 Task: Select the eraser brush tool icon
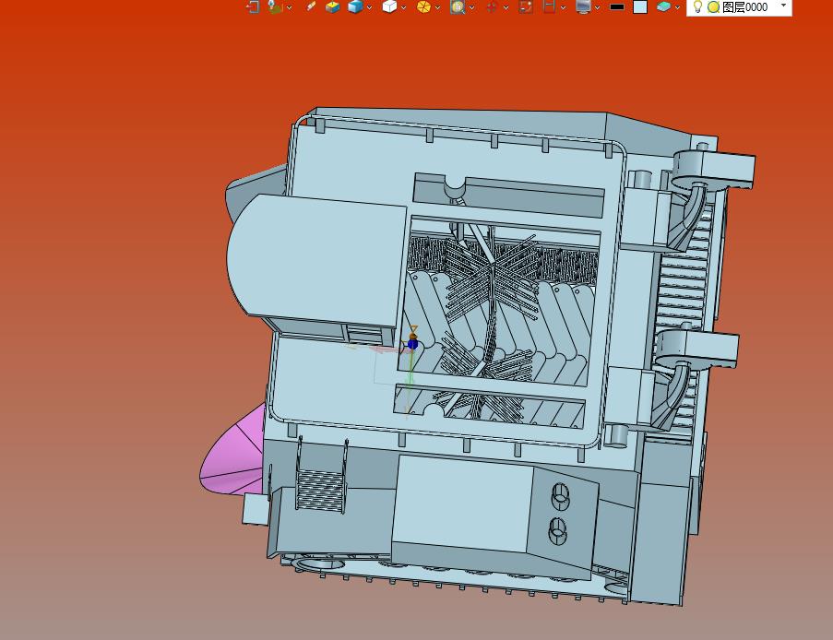pos(311,6)
